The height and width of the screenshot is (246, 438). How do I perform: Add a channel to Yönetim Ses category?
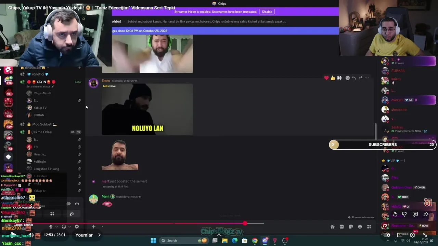(79, 68)
